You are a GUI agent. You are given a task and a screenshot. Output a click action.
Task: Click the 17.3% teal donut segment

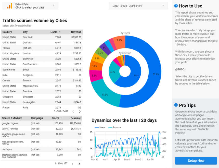(x=105, y=94)
